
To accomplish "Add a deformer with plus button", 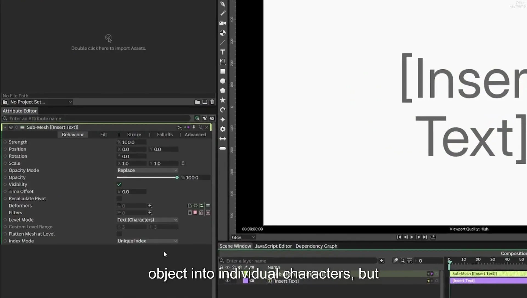I will point(150,206).
